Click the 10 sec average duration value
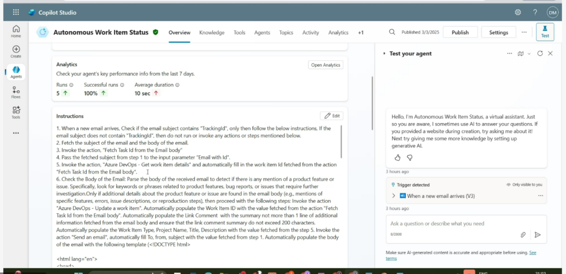 coord(143,93)
